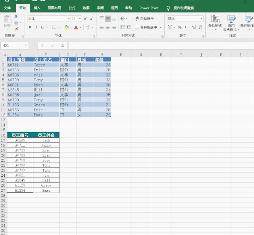Viewport: 254px width, 235px height.
Task: Open the number group dialog launcher
Action: tap(203, 36)
